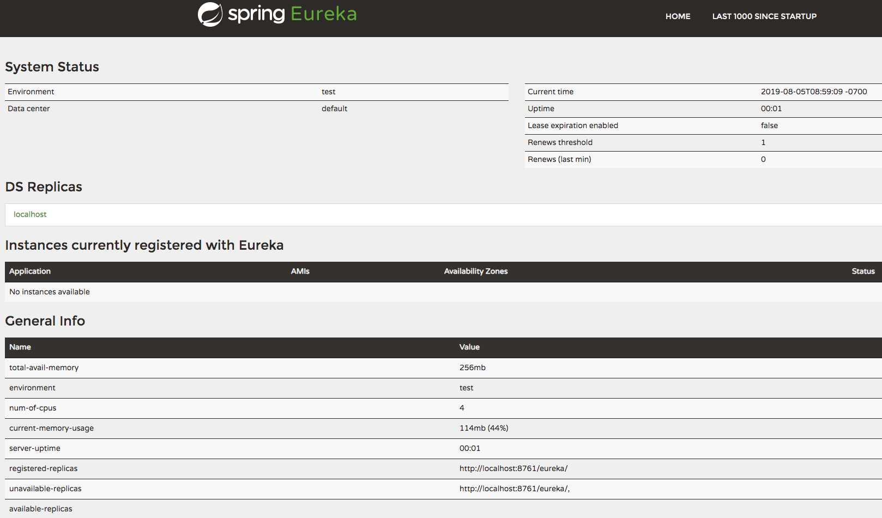Open LAST 1000 SINCE STARTUP page

tap(764, 16)
